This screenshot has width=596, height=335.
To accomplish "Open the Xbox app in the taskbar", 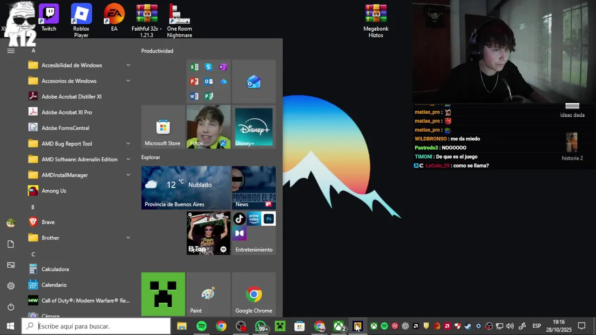I will click(x=339, y=326).
